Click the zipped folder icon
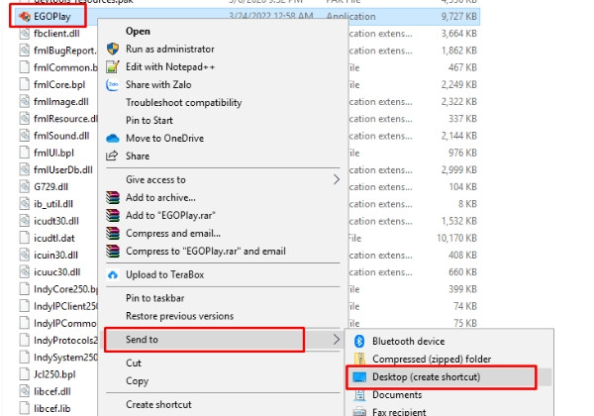This screenshot has height=416, width=594. pos(359,359)
